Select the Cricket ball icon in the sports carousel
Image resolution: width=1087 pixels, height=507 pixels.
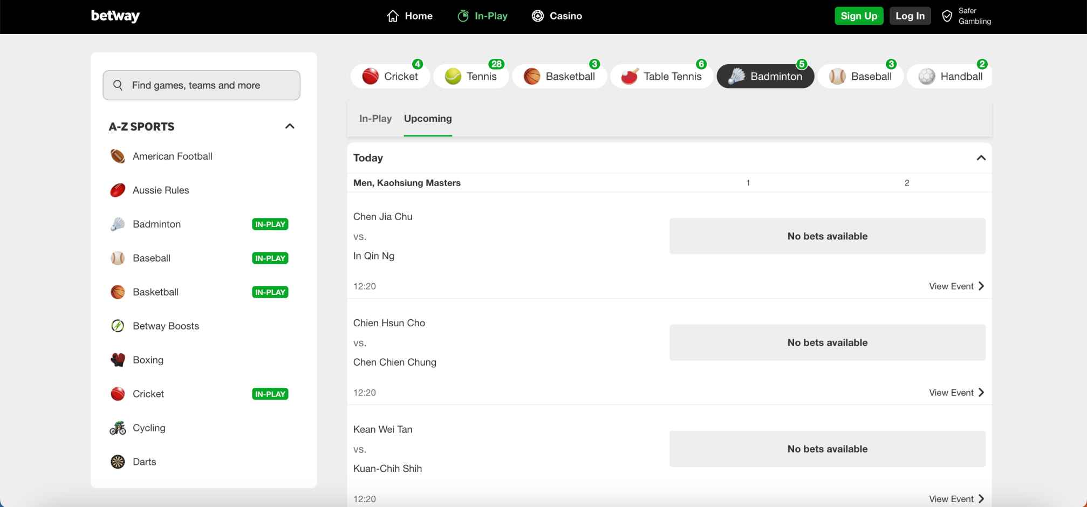click(x=371, y=77)
